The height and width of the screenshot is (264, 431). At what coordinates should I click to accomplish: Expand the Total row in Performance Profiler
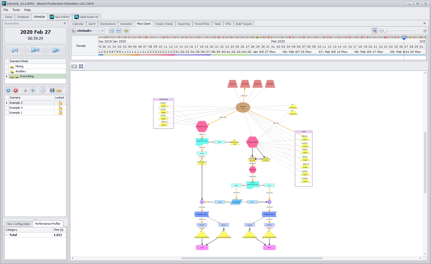pos(6,235)
